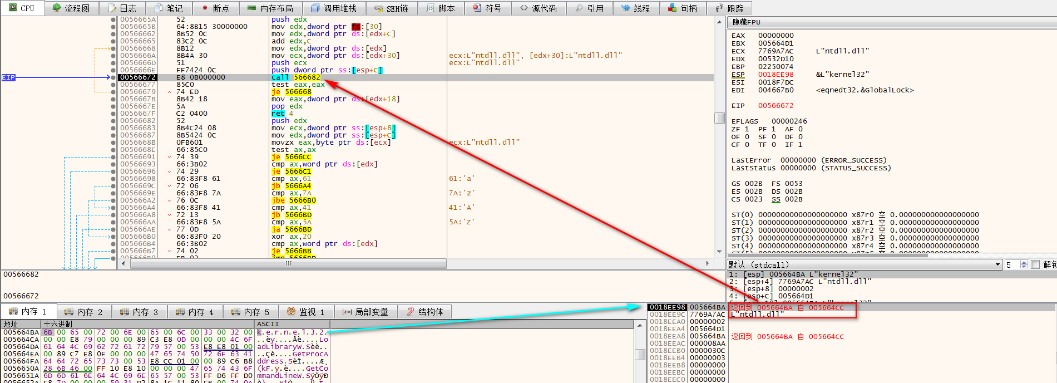Open the 监视 1 watch tab
This screenshot has width=1057, height=383.
tap(306, 312)
